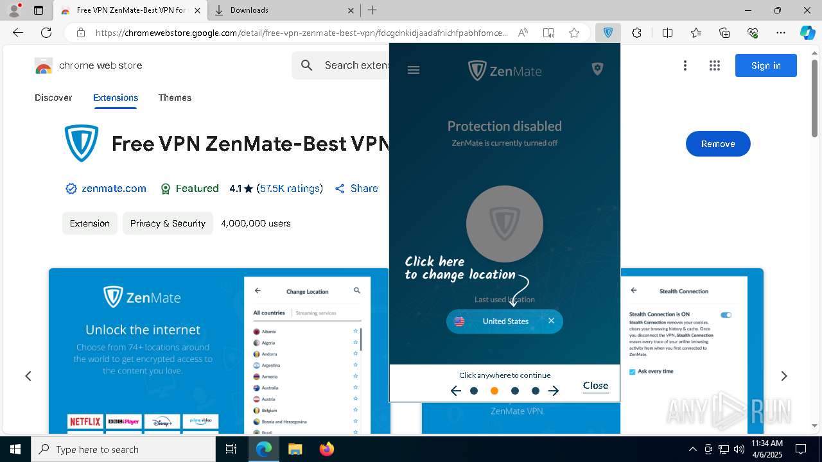Show next screenshot in carousel
822x462 pixels.
click(783, 376)
